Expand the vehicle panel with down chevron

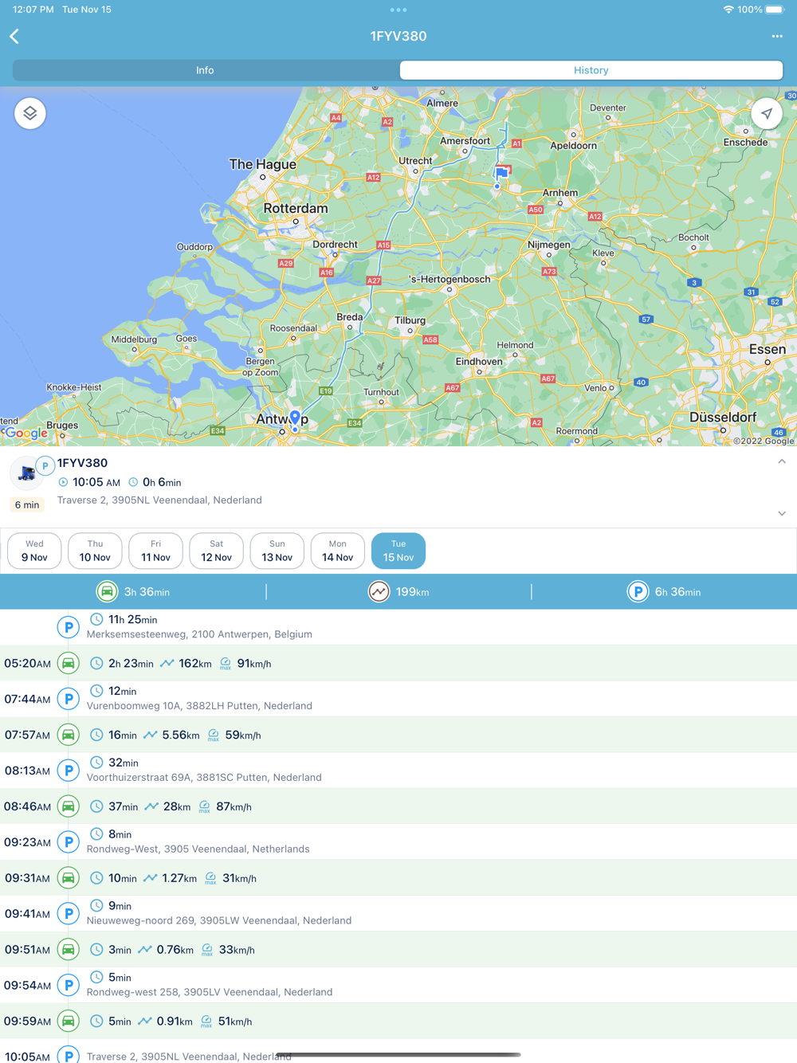782,514
